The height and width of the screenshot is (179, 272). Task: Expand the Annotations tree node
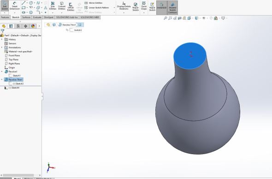2,48
